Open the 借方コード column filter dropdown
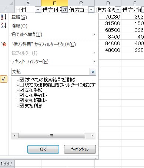 click(91, 10)
